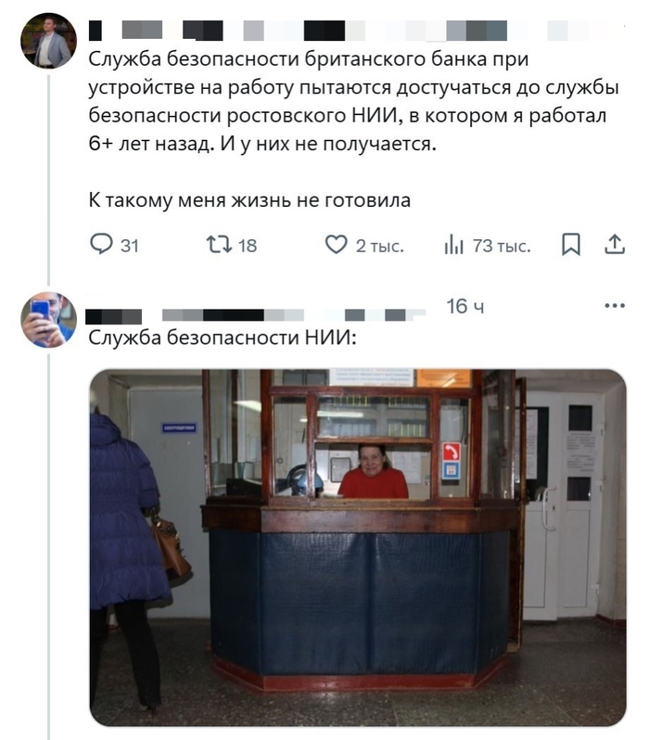Retweet the post using the arrows icon
The height and width of the screenshot is (740, 649).
pos(219,245)
